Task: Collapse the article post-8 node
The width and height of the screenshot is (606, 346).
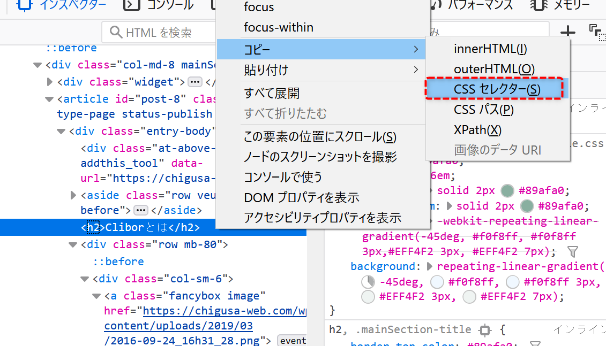Action: (49, 99)
